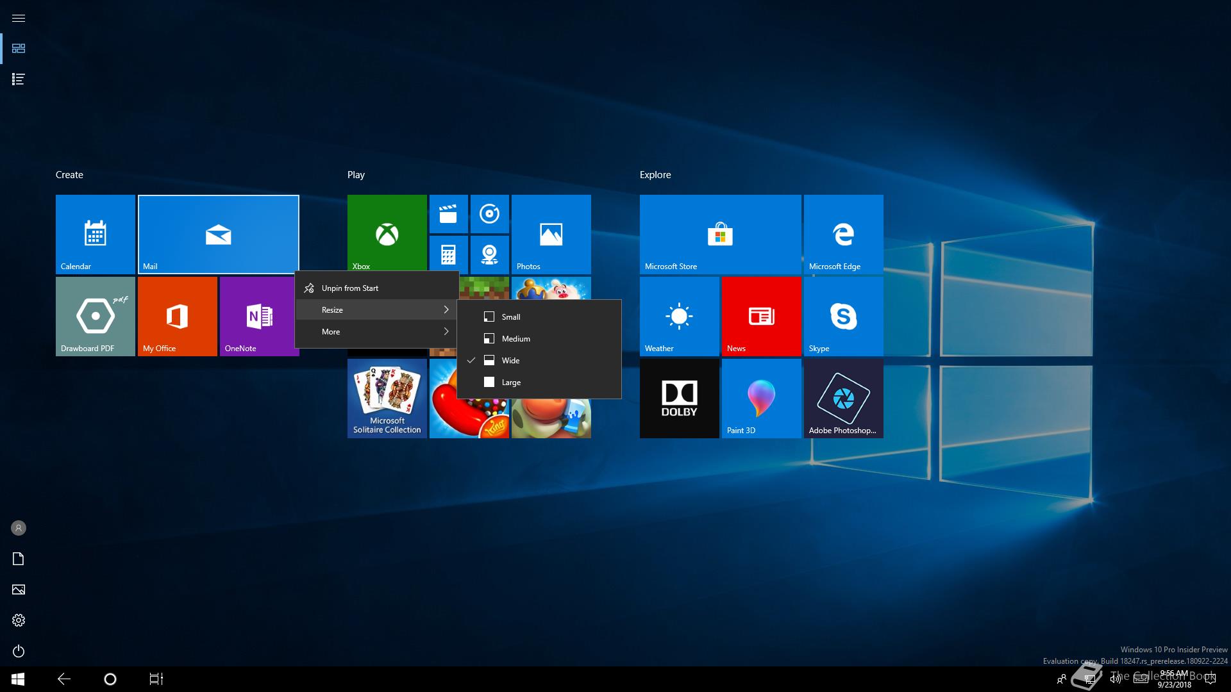Viewport: 1231px width, 692px height.
Task: Open the user account icon
Action: (19, 528)
